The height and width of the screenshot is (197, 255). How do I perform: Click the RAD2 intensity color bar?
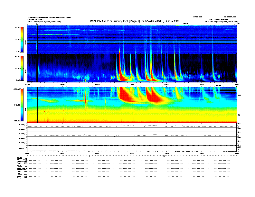point(22,40)
